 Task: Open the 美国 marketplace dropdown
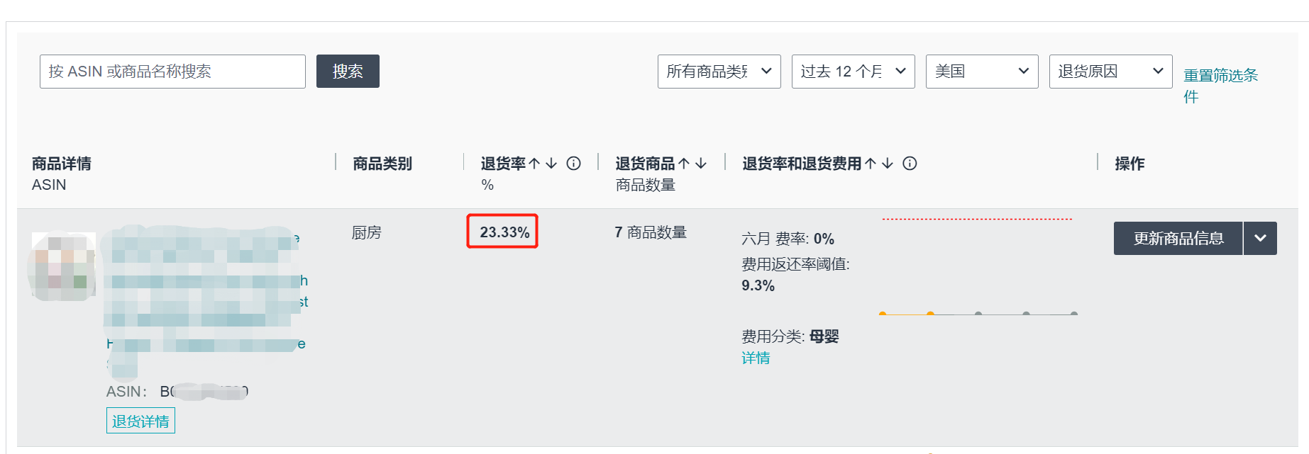981,72
